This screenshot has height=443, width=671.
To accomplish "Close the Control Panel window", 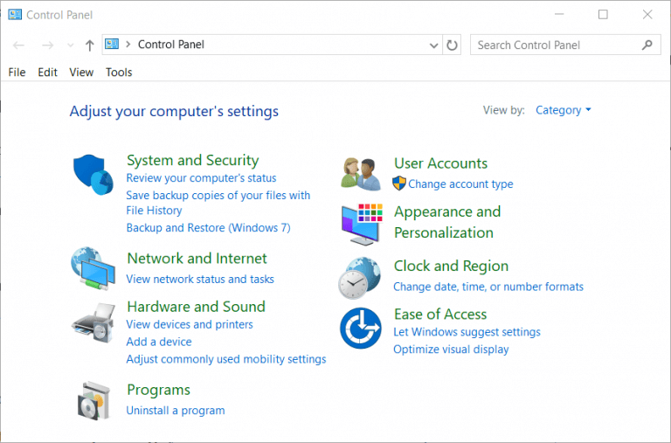I will [x=647, y=15].
